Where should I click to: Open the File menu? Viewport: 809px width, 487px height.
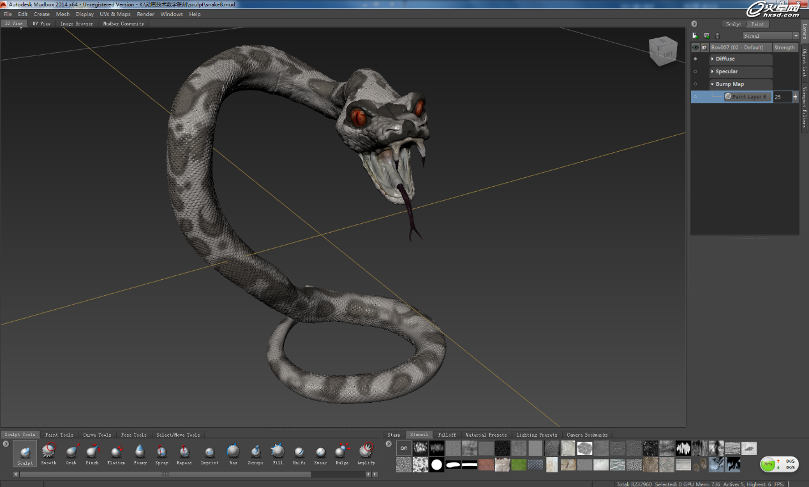pos(8,14)
